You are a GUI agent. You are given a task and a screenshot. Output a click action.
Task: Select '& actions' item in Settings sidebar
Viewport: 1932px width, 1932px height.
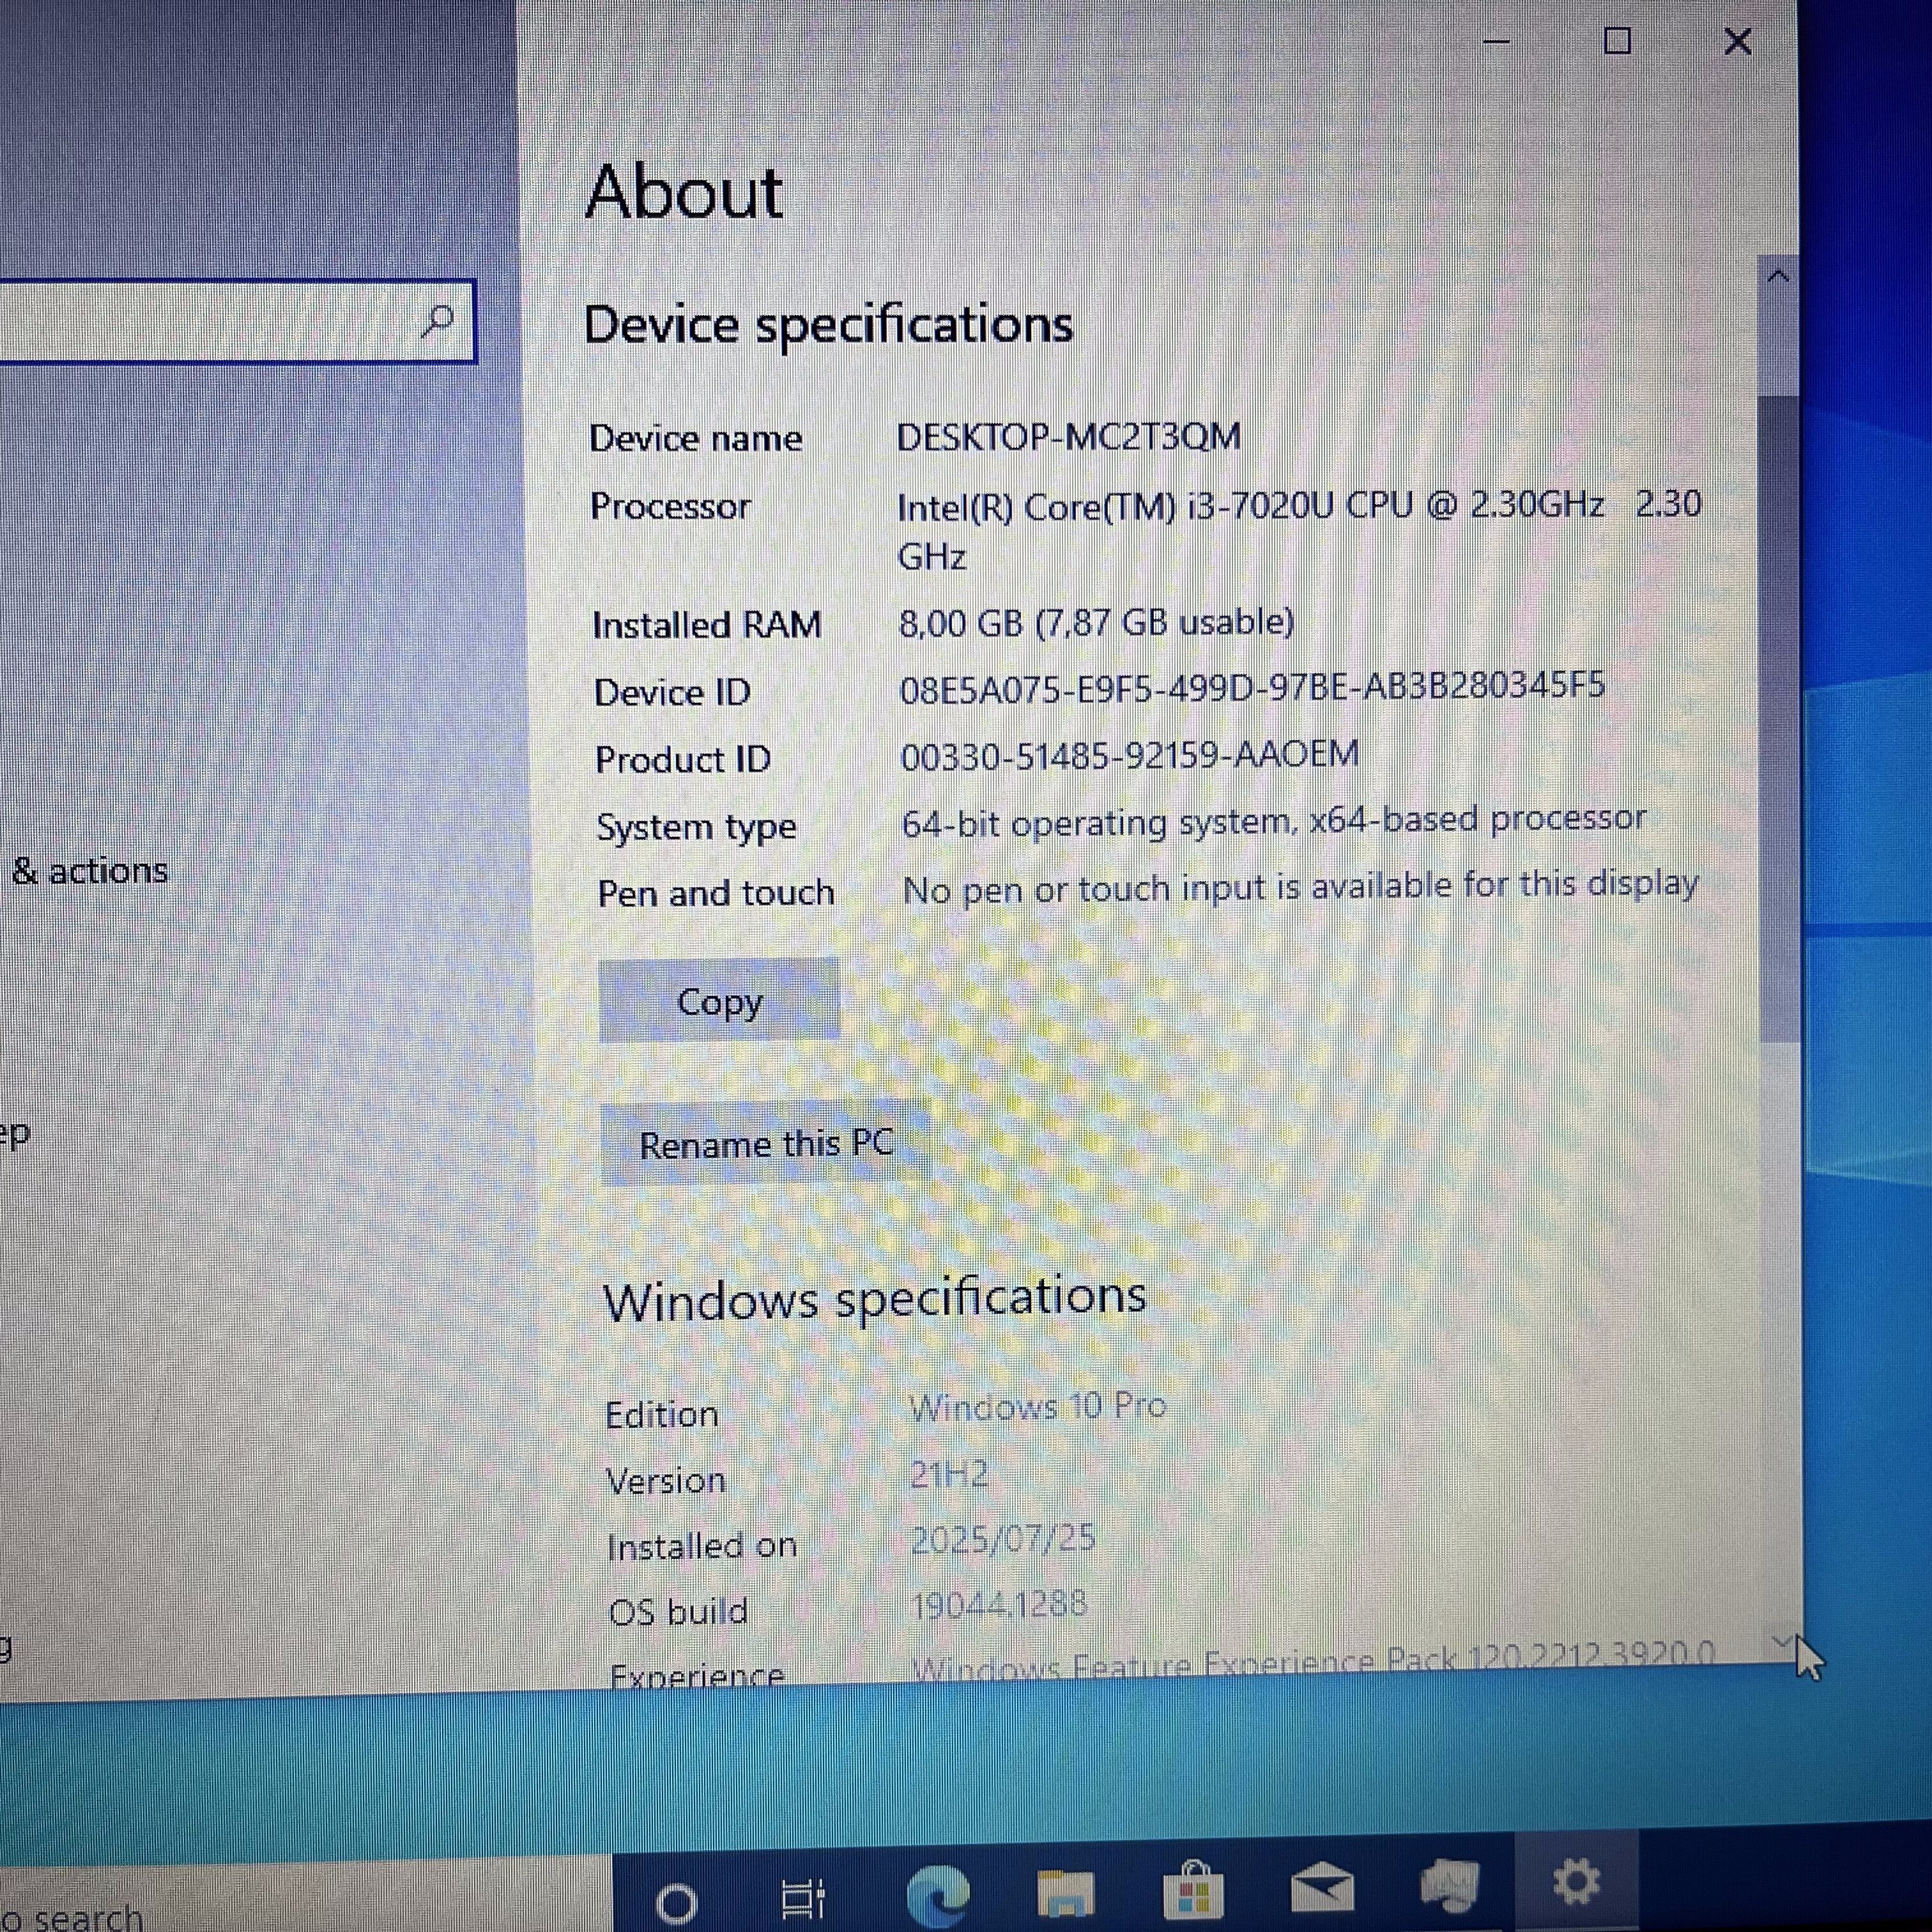point(90,871)
